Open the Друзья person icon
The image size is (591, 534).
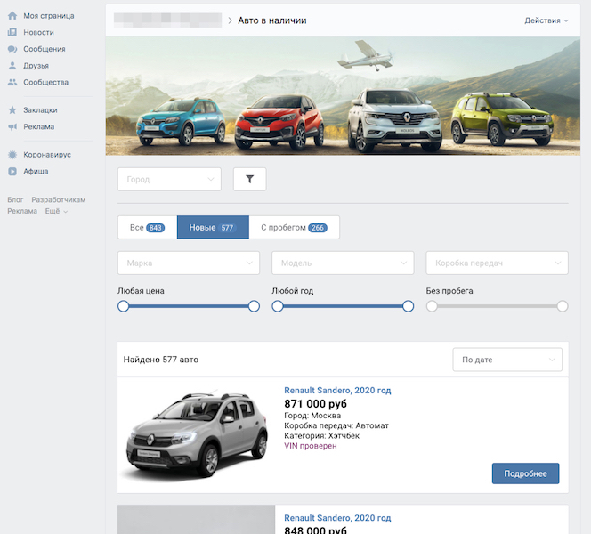click(x=12, y=66)
